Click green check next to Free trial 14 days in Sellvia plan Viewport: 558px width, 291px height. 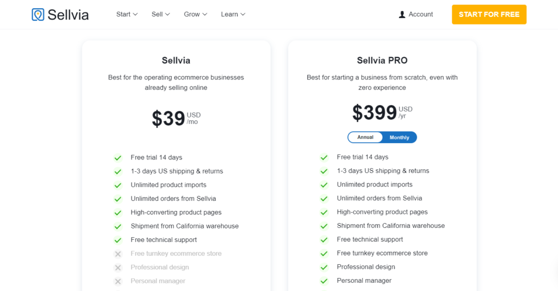tap(118, 158)
